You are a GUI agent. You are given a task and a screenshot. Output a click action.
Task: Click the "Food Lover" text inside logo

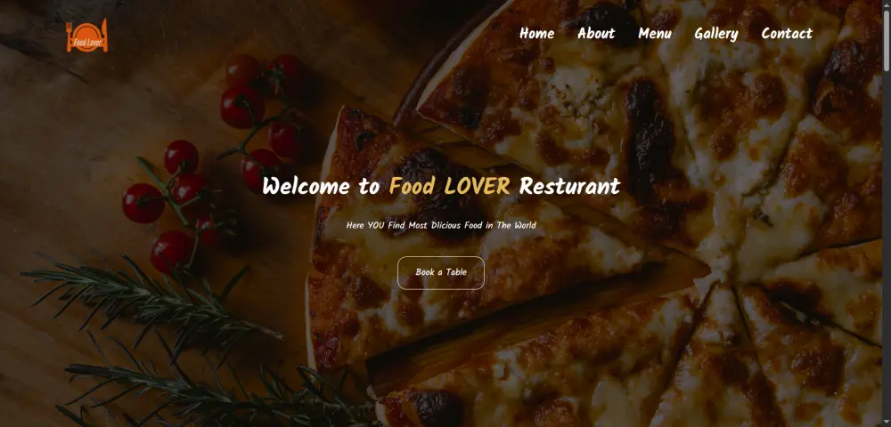point(87,42)
